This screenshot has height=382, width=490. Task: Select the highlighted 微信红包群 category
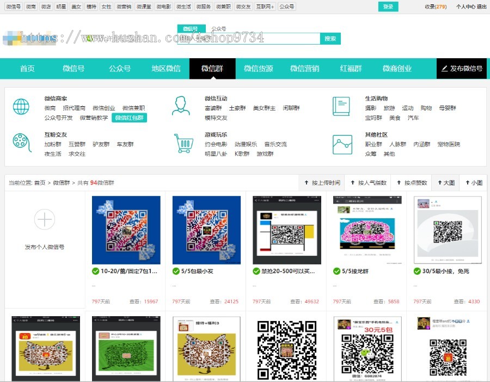[130, 118]
